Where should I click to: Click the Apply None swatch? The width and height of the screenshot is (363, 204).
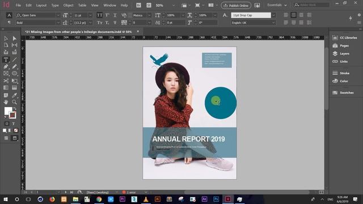tap(16, 130)
